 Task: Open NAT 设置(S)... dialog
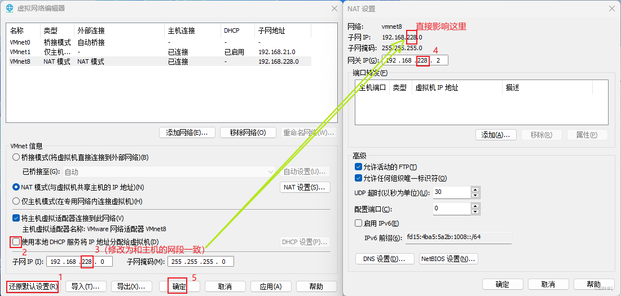305,187
